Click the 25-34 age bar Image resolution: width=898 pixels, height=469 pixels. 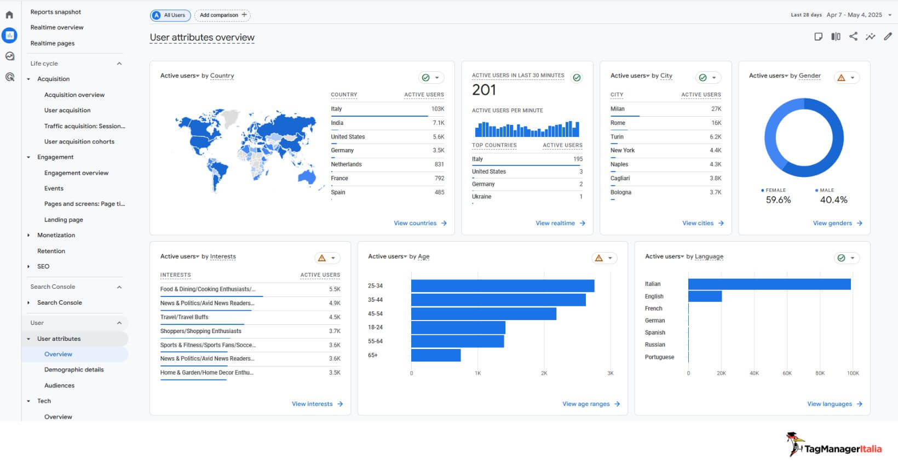[x=503, y=286]
